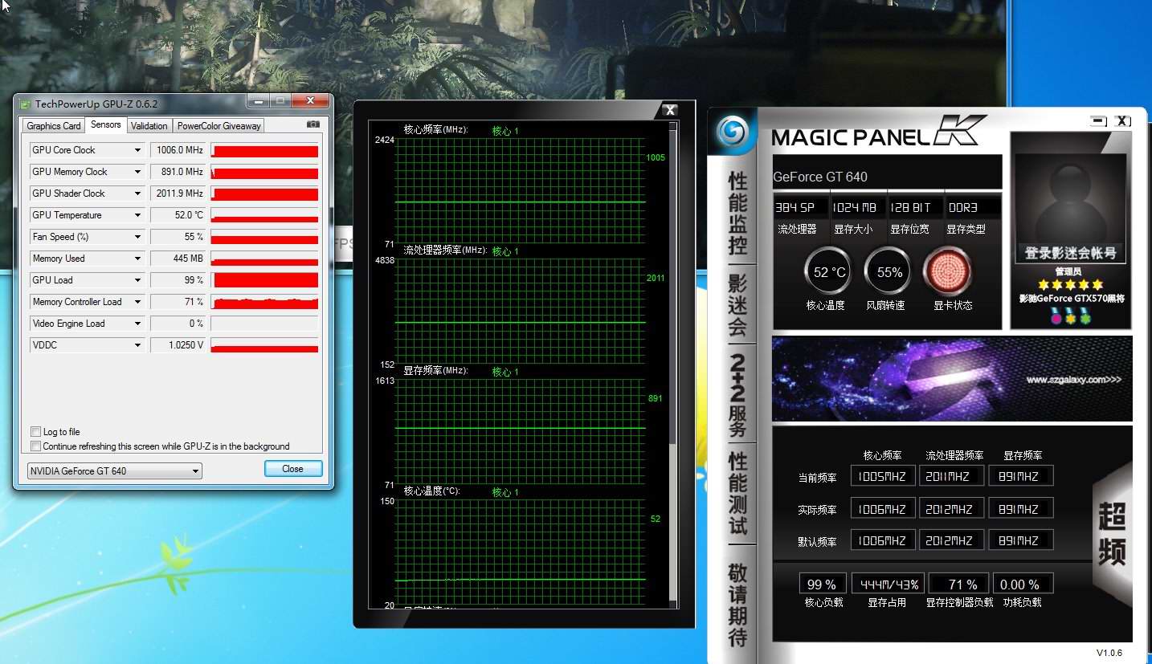1152x664 pixels.
Task: Click the 登录影迷会帐号 avatar picture
Action: coord(1069,201)
